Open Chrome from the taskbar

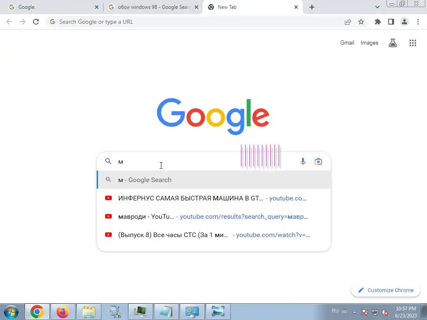tap(37, 312)
